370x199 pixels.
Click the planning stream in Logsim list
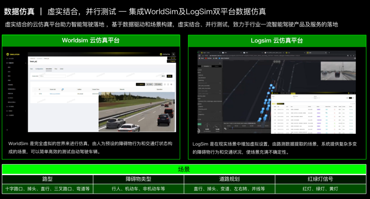pos(201,80)
